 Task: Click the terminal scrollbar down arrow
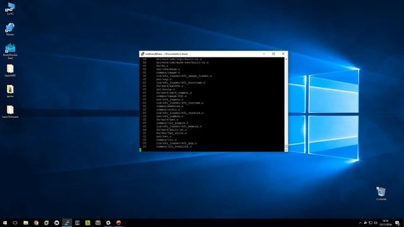[286, 150]
